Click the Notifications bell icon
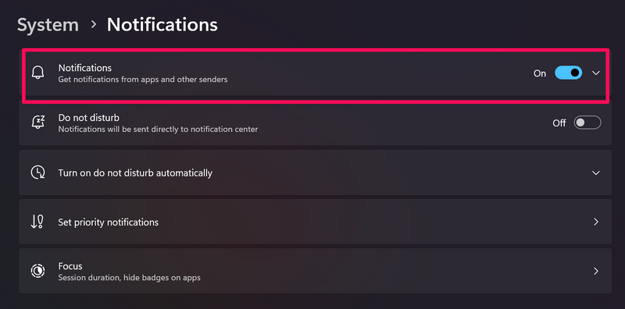The image size is (625, 309). [37, 73]
